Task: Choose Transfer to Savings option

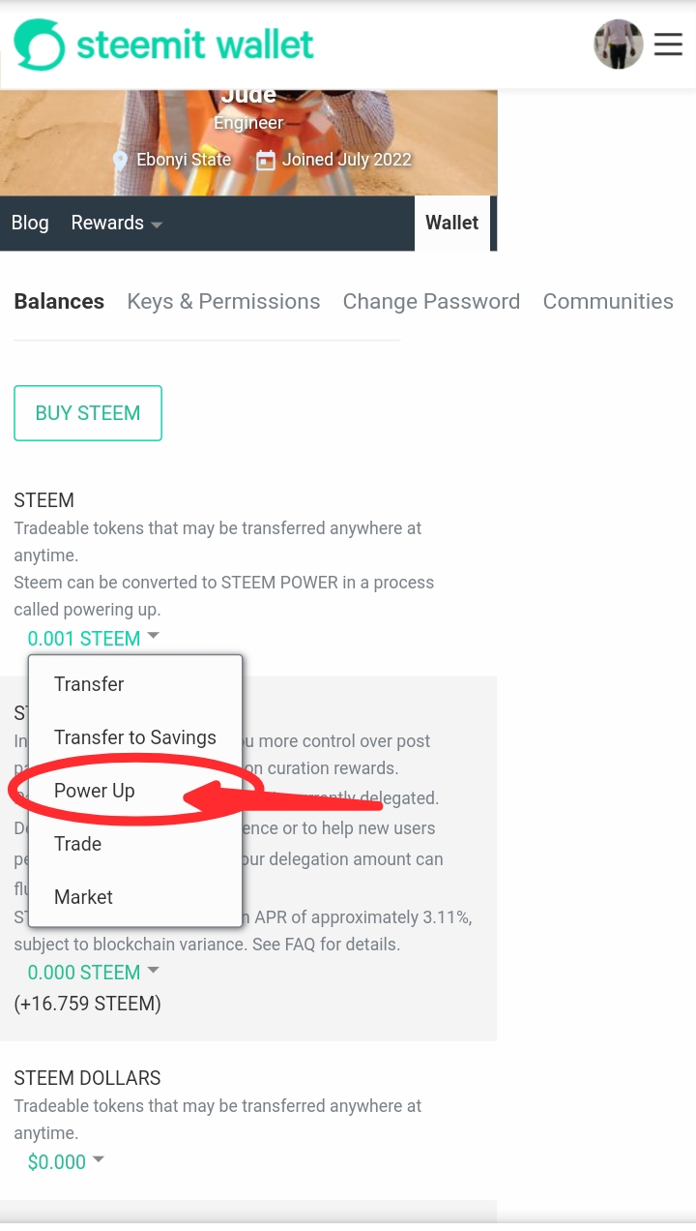Action: 134,737
